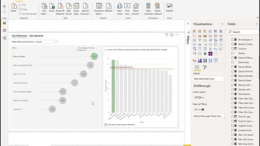Open the Format paint roller pane
Viewport: 260px width, 146px height.
(x=205, y=67)
